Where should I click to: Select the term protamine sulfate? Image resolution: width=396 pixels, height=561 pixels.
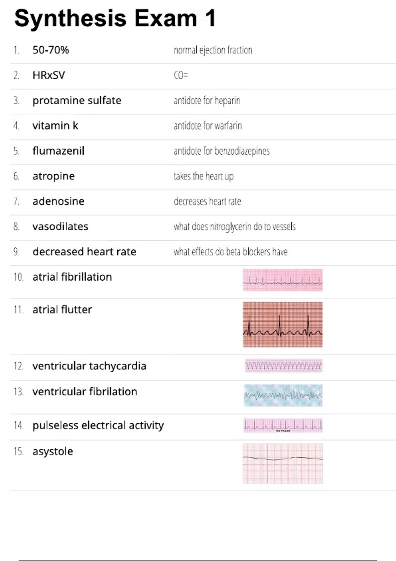click(77, 100)
